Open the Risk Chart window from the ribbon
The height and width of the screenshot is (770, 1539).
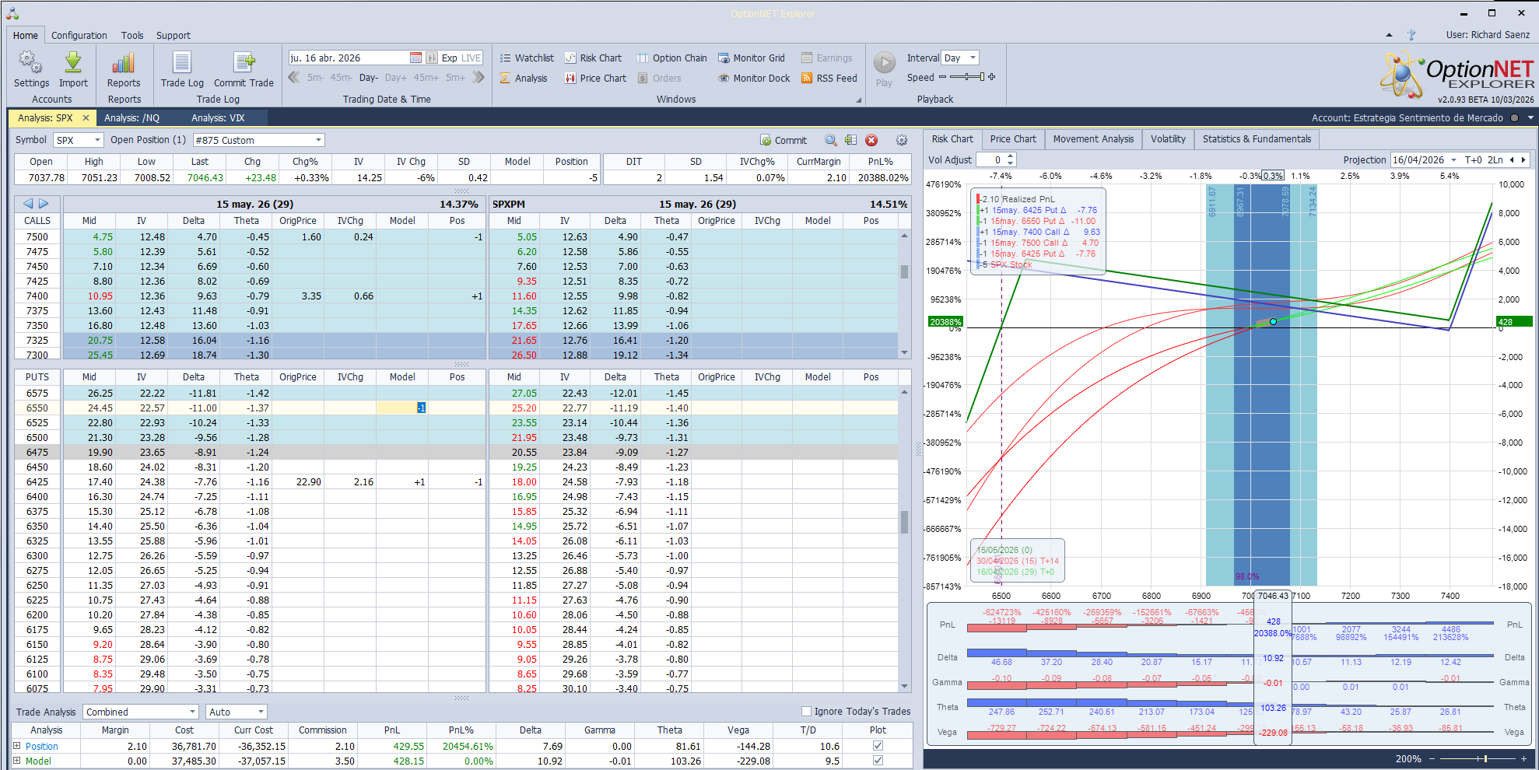click(x=593, y=58)
